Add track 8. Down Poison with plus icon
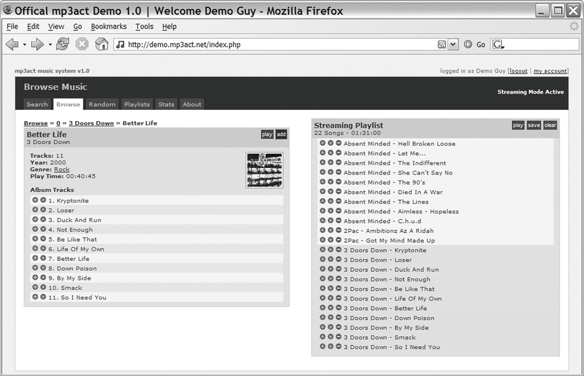Image resolution: width=584 pixels, height=376 pixels. pos(35,268)
